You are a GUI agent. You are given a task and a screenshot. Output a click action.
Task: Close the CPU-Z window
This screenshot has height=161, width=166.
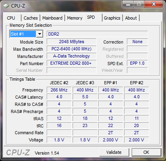click(x=154, y=4)
